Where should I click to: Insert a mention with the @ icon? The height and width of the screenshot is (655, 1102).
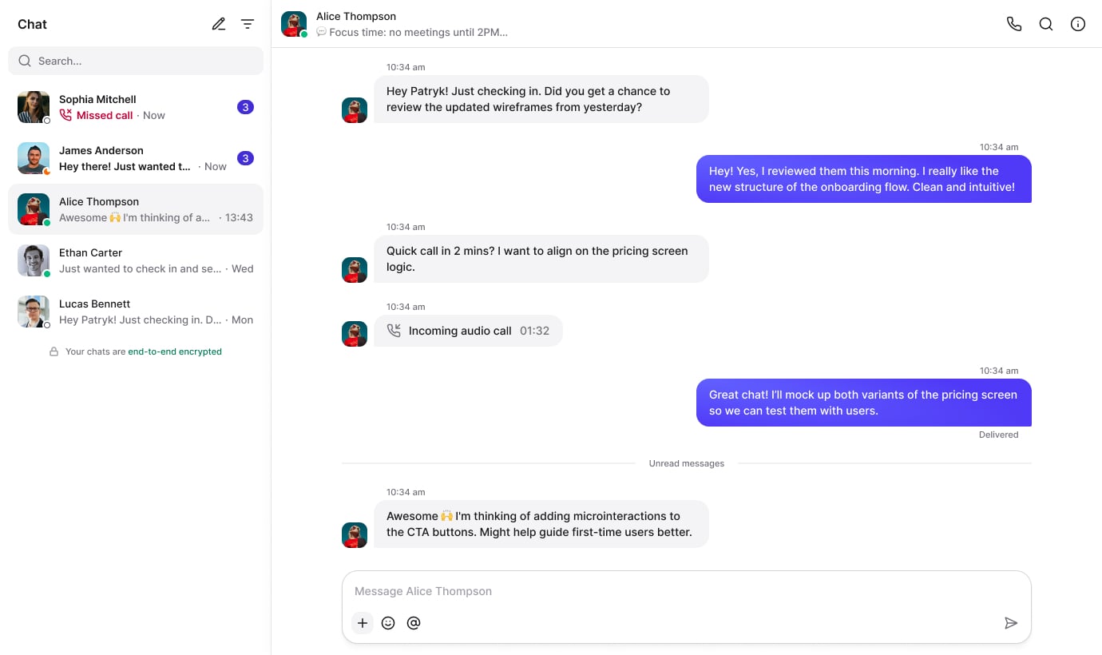[x=414, y=623]
